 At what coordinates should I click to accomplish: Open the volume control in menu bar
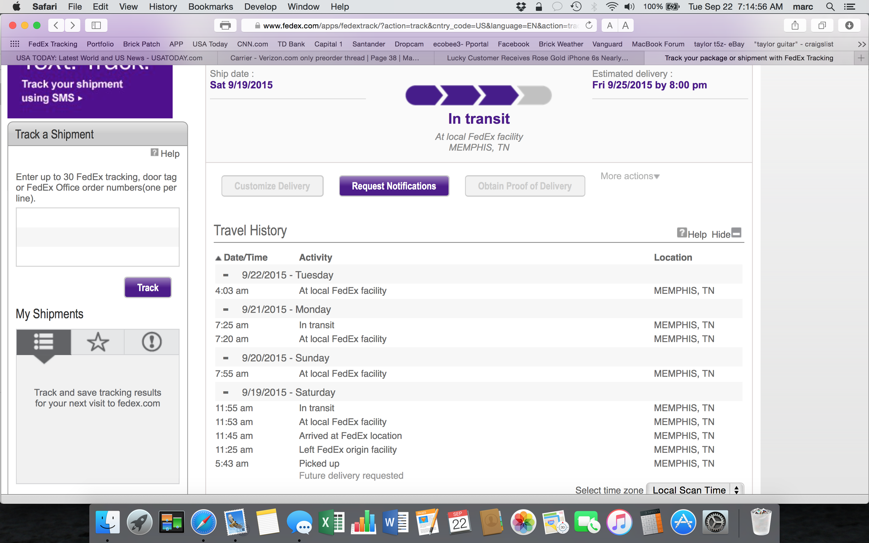tap(629, 6)
